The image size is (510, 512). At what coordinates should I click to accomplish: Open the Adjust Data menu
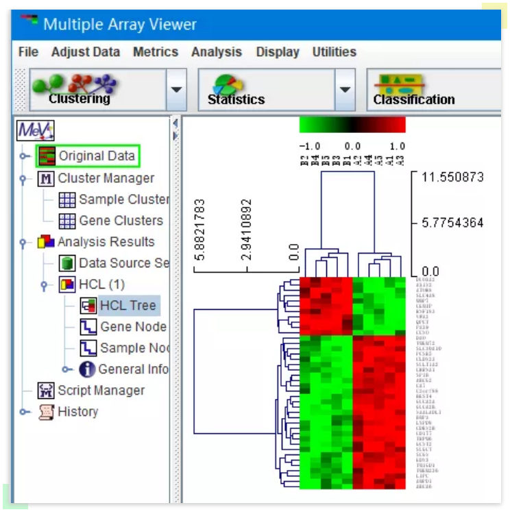(85, 52)
